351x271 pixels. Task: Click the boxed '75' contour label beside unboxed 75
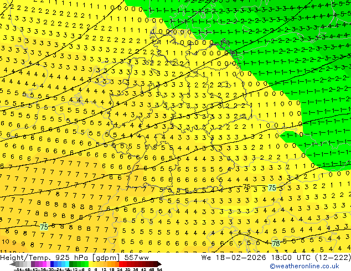click(272, 188)
